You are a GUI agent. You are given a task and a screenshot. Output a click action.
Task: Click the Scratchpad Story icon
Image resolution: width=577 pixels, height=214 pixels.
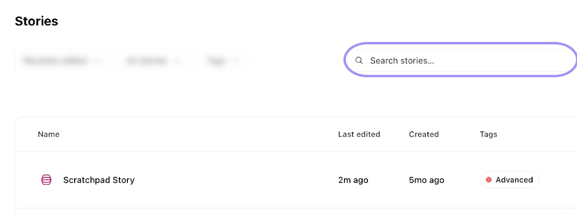(x=46, y=180)
